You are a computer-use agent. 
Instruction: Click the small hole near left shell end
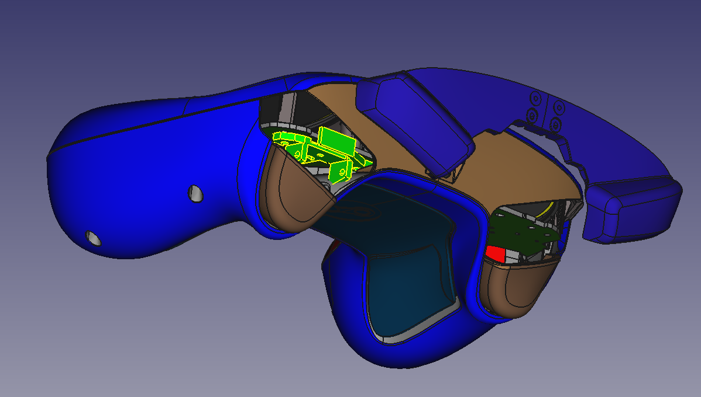tap(93, 238)
